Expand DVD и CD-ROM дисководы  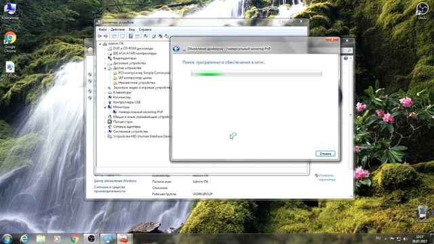point(105,49)
